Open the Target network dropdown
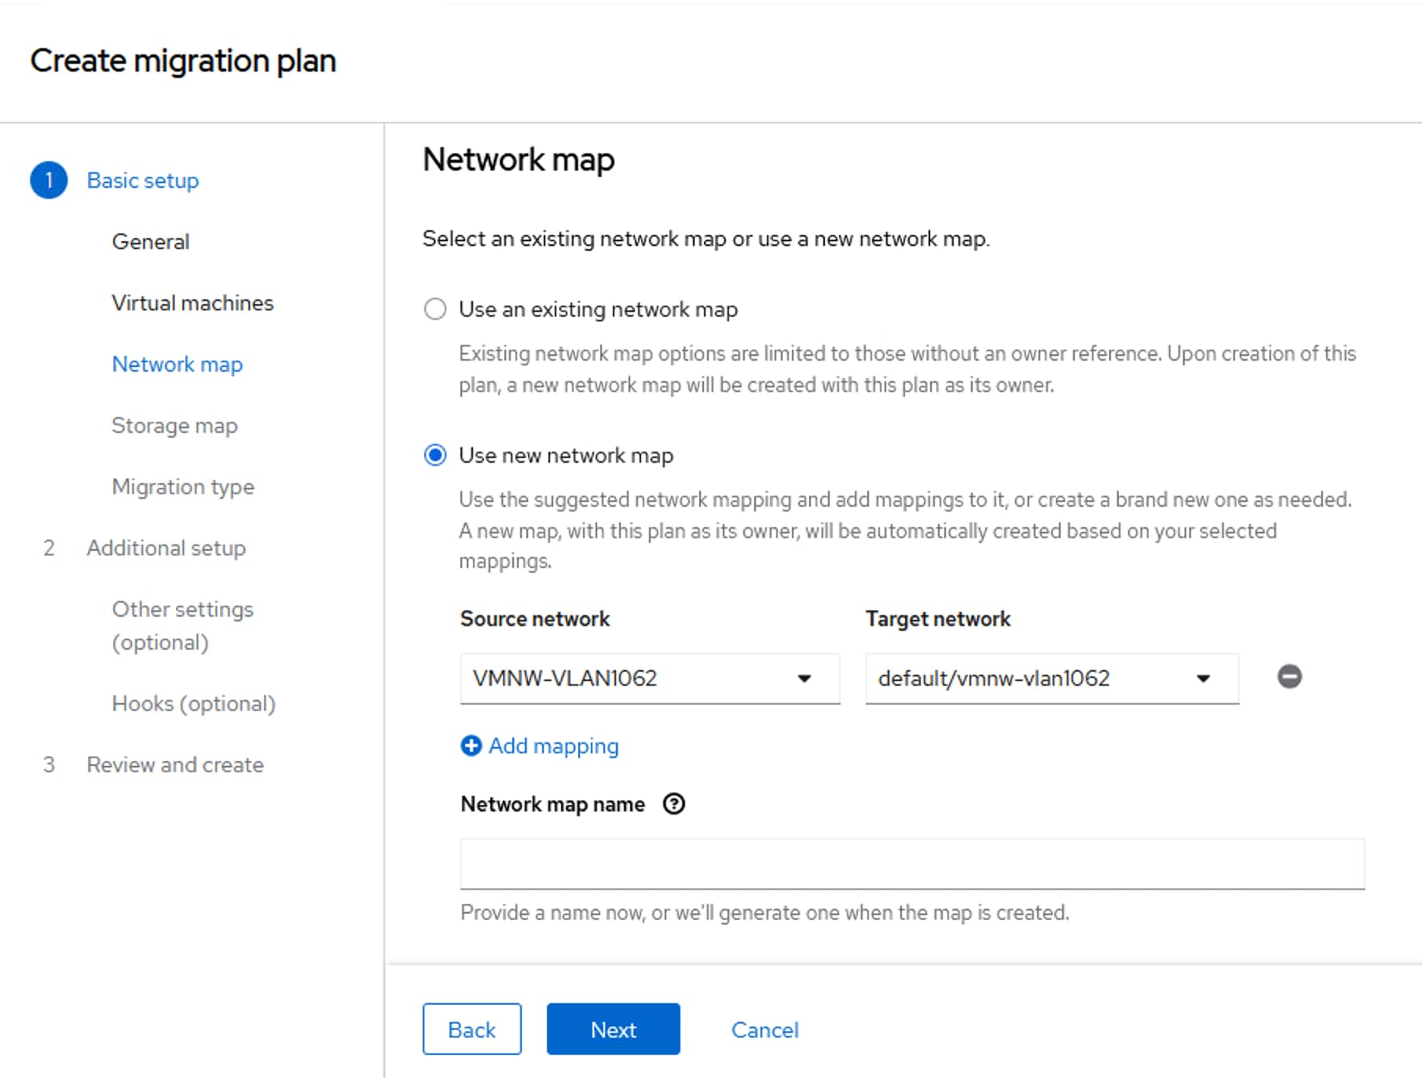The image size is (1422, 1078). (x=1051, y=678)
